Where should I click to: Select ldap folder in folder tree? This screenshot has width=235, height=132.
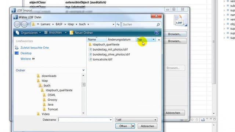pos(44,81)
